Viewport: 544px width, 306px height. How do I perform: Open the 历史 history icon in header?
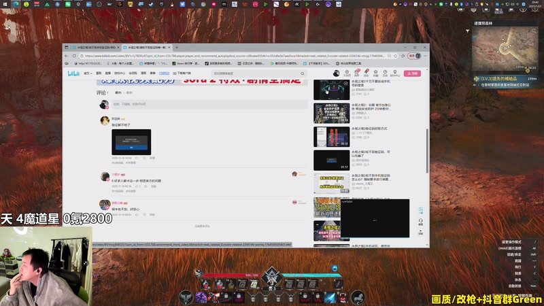[385, 73]
